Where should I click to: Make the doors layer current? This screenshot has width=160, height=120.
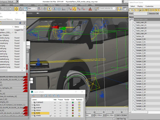point(50,105)
